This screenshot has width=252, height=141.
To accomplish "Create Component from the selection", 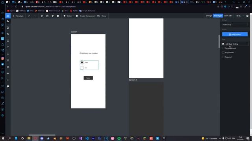I will 85,16.
